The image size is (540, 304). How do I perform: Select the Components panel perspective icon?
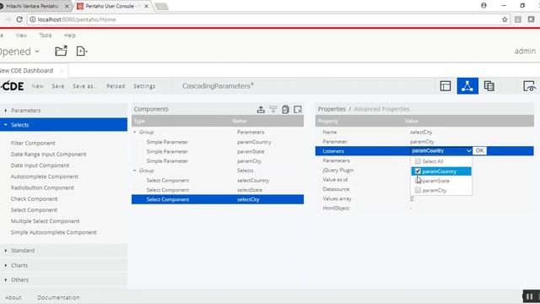467,86
